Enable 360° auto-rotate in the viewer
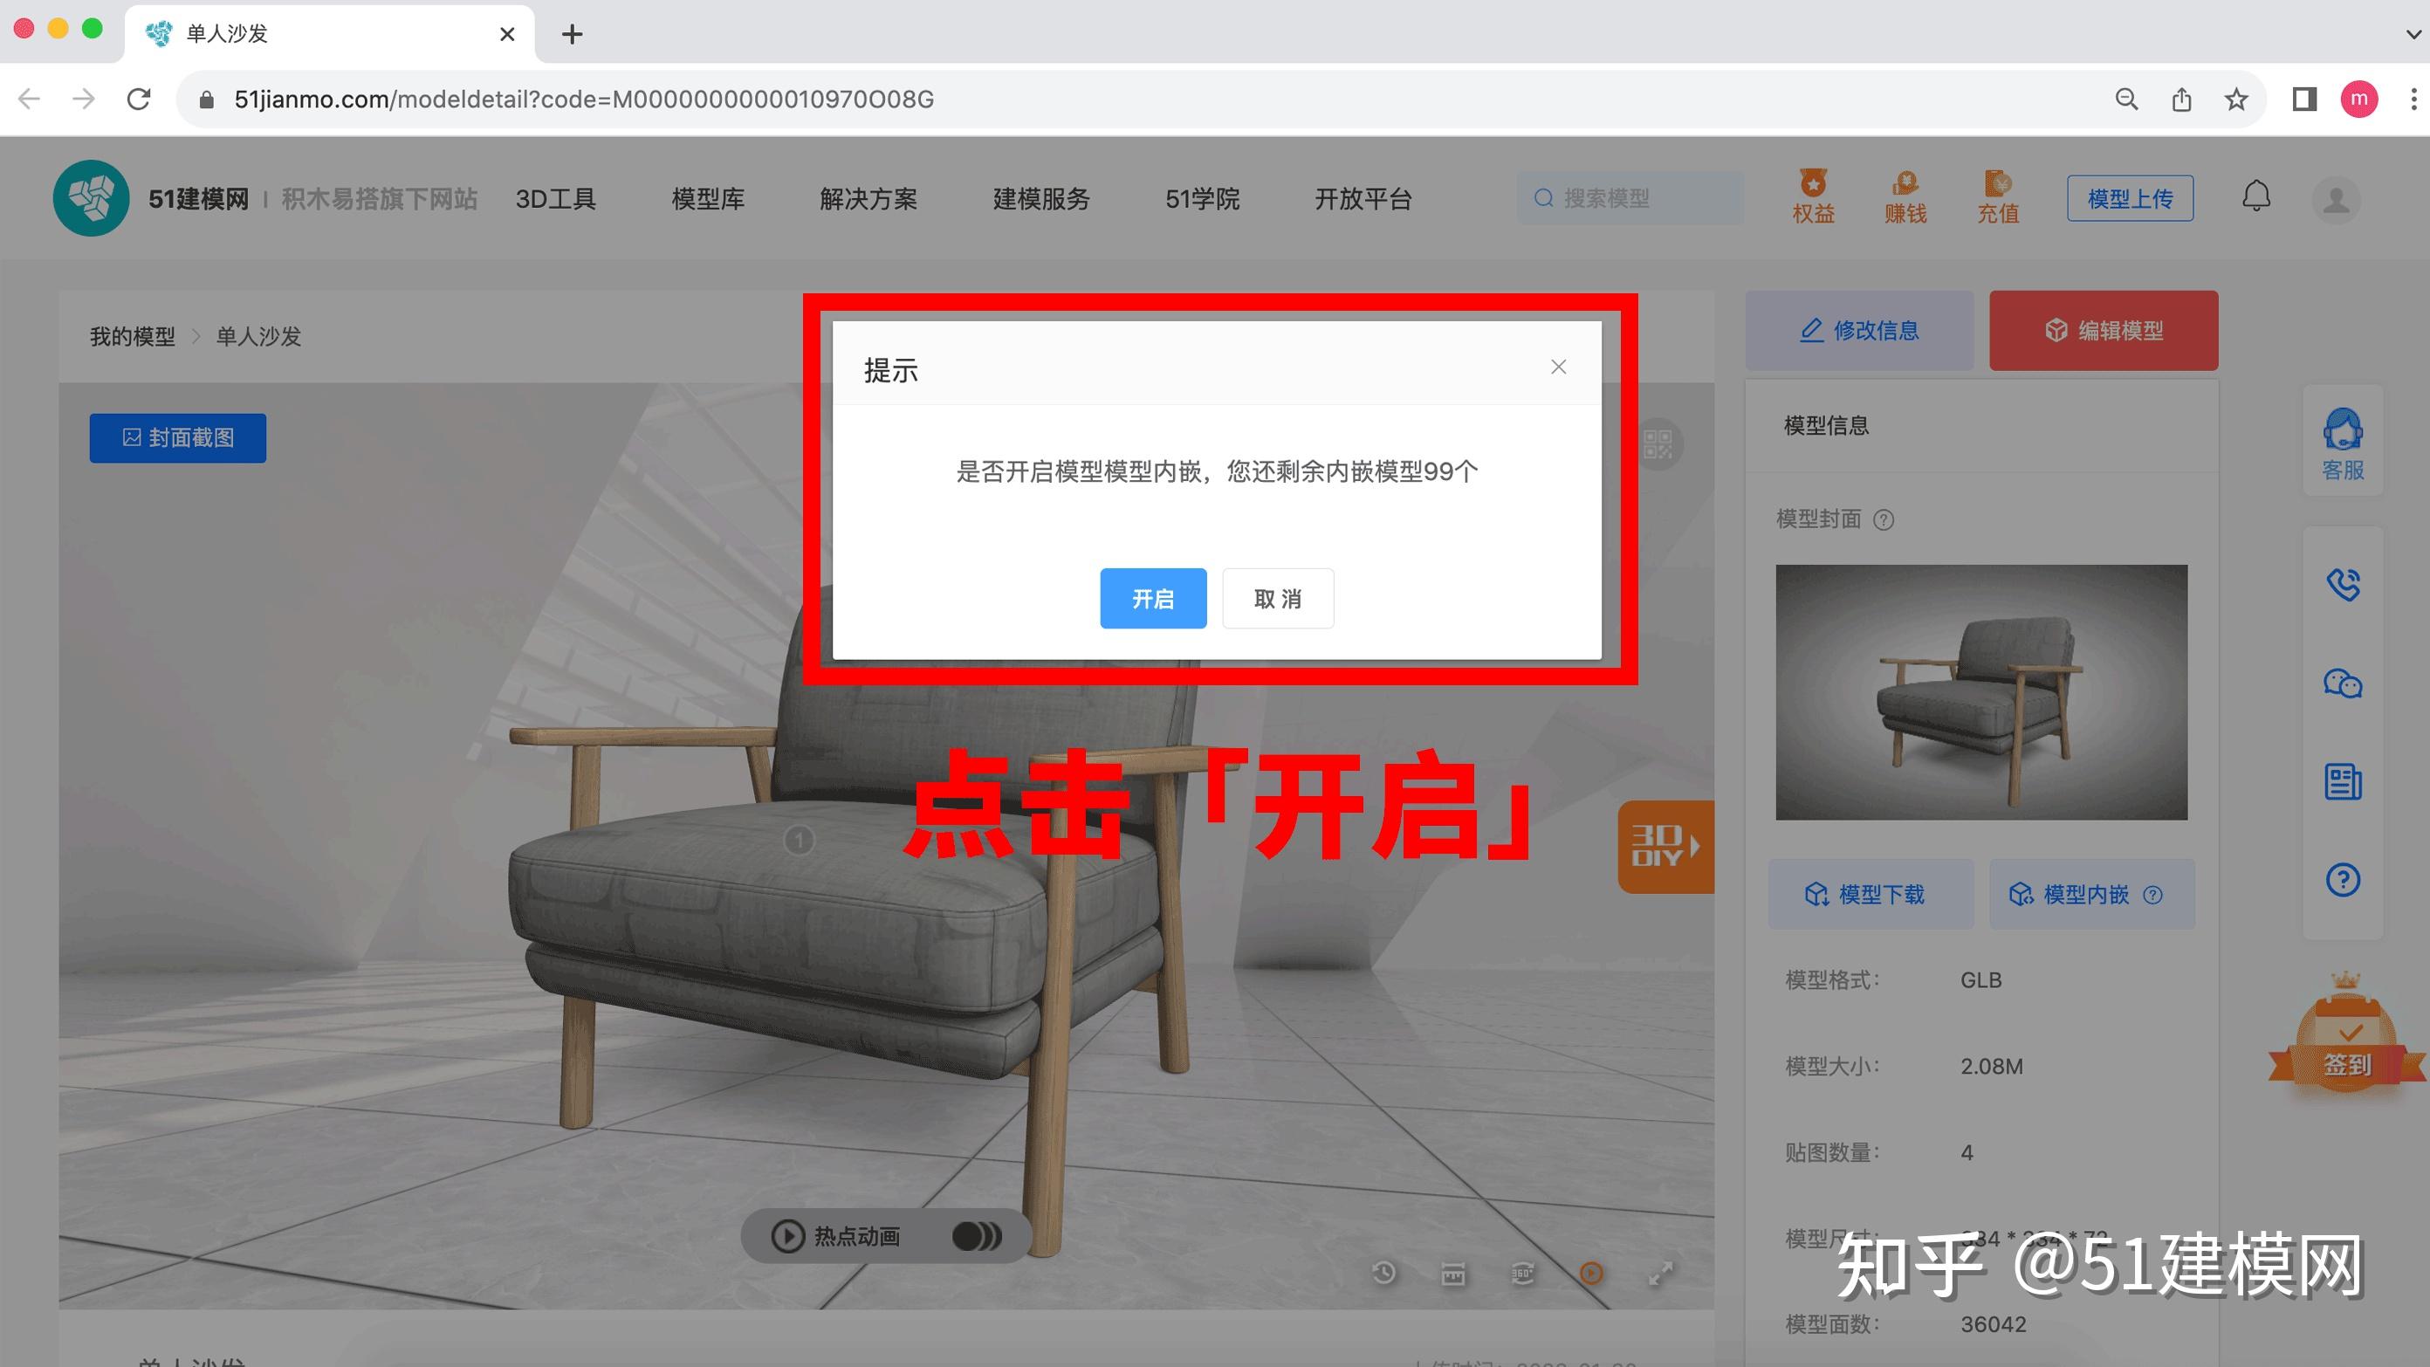 (1522, 1274)
